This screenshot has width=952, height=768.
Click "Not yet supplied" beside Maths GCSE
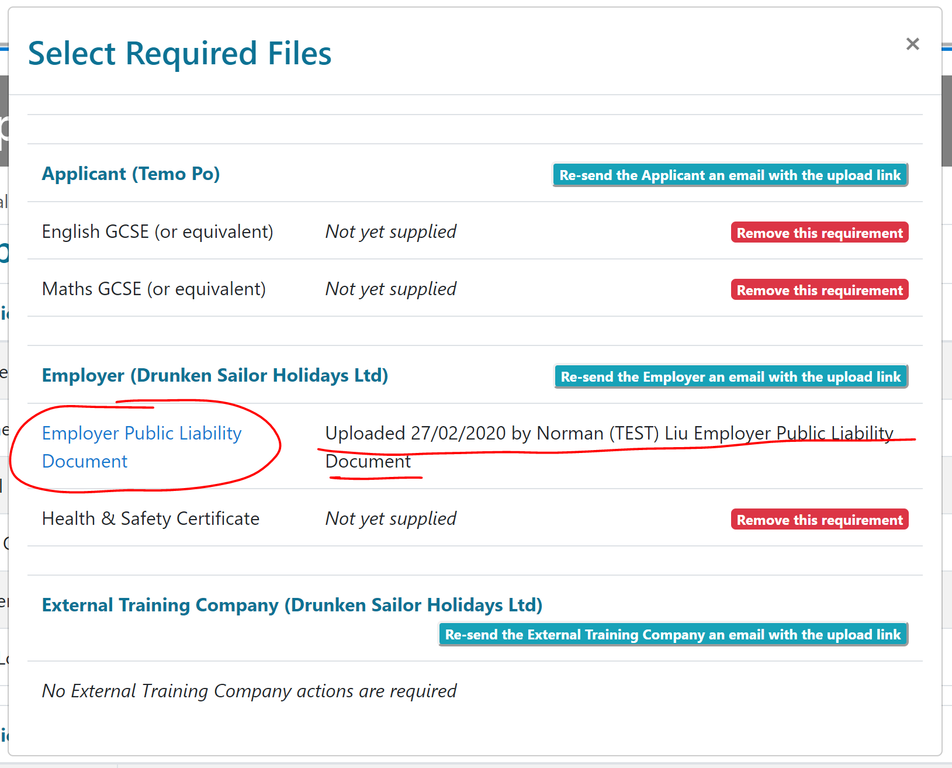pyautogui.click(x=390, y=289)
